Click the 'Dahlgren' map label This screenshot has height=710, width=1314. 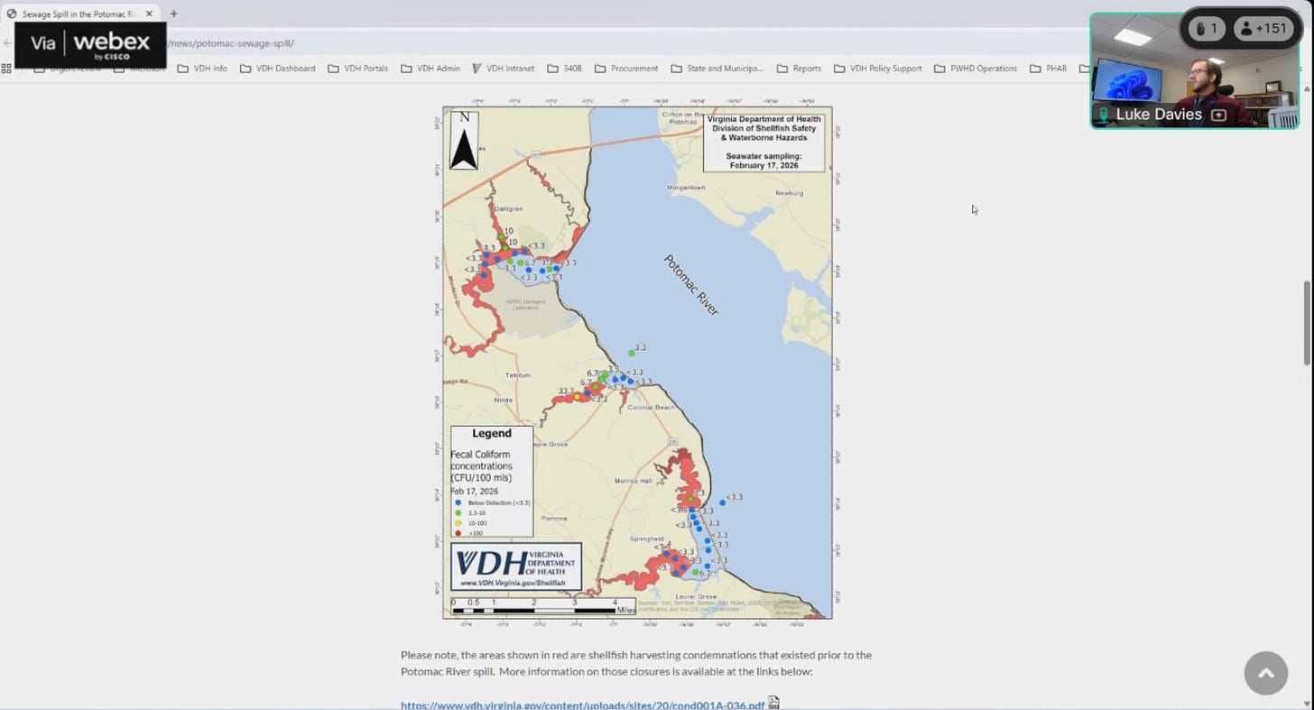(509, 208)
